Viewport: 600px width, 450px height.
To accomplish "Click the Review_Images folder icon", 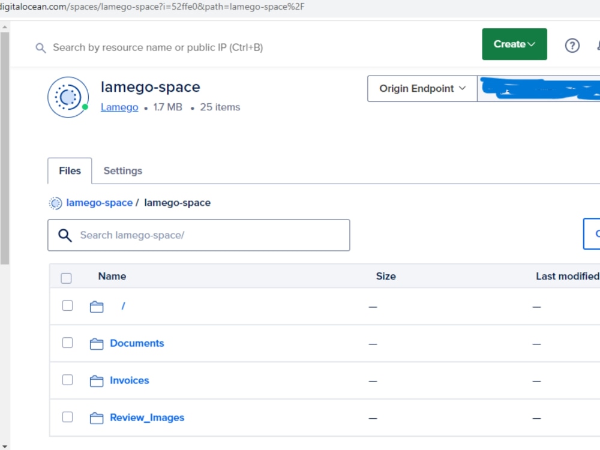I will (97, 418).
